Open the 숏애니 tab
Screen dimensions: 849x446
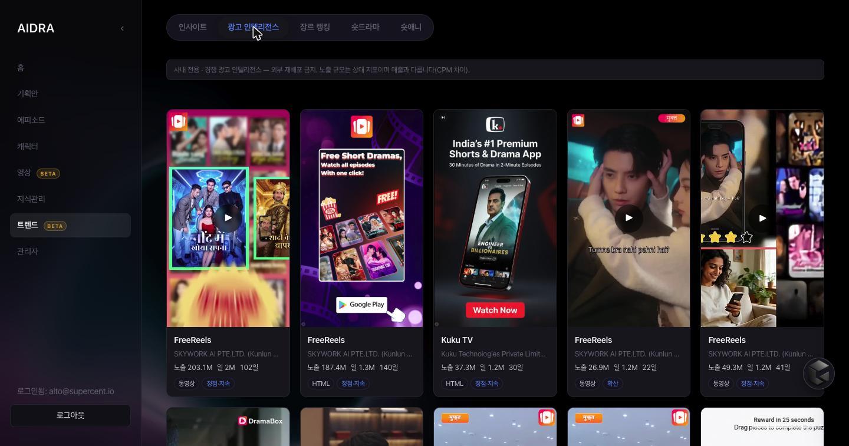(x=411, y=27)
